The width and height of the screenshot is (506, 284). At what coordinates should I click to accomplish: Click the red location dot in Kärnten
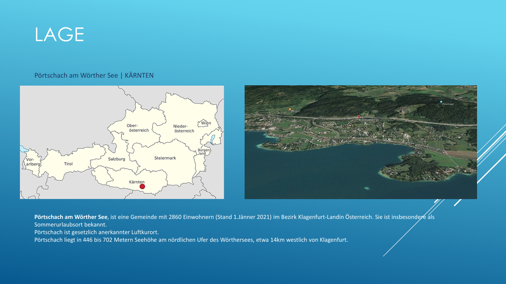pyautogui.click(x=142, y=187)
